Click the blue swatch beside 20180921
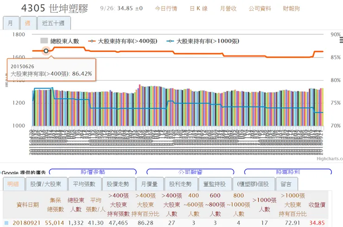 [x=6, y=223]
